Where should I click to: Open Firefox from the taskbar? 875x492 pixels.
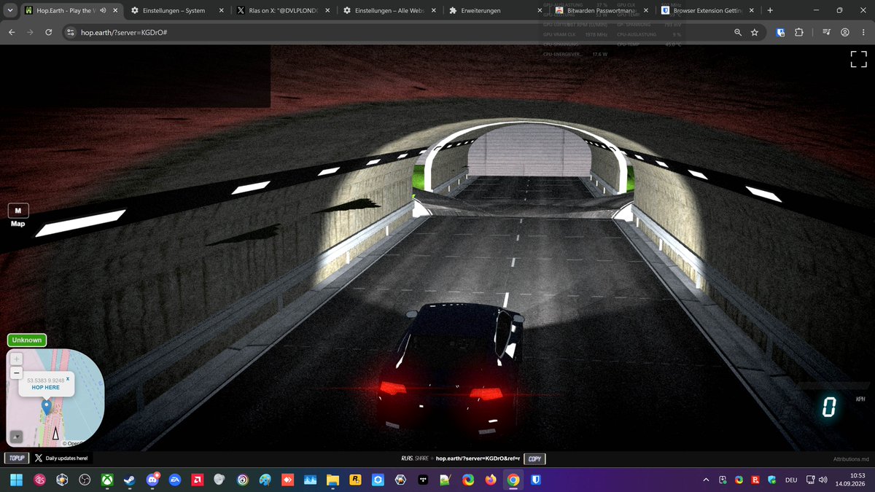pos(491,480)
